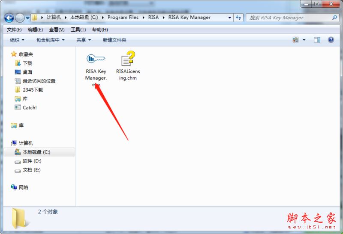
Task: Click the 网络 network icon
Action: 14,187
